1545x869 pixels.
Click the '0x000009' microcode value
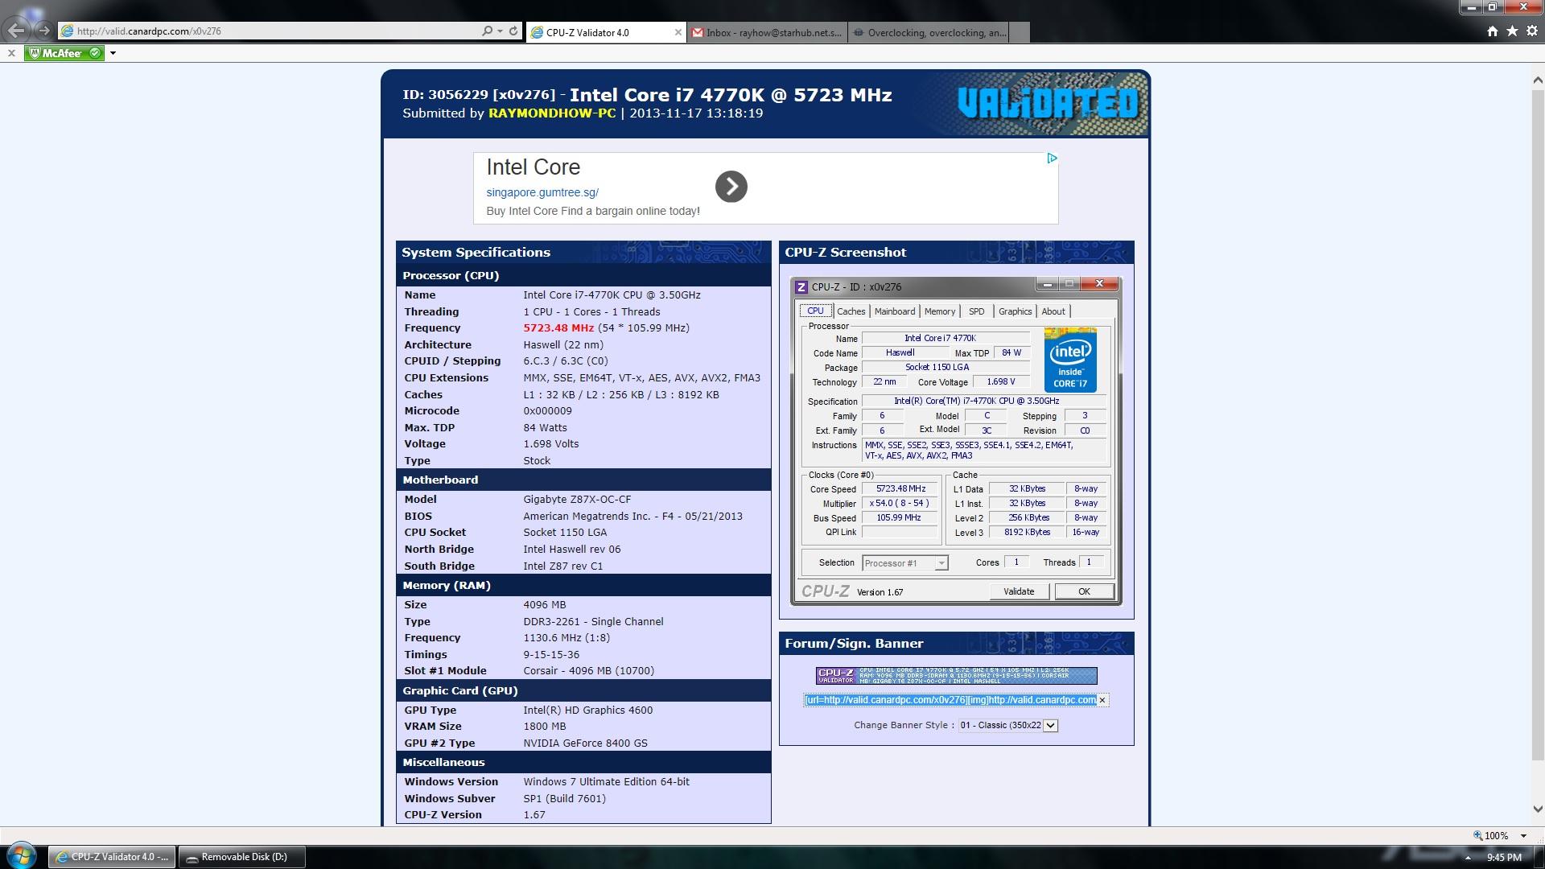tap(547, 411)
